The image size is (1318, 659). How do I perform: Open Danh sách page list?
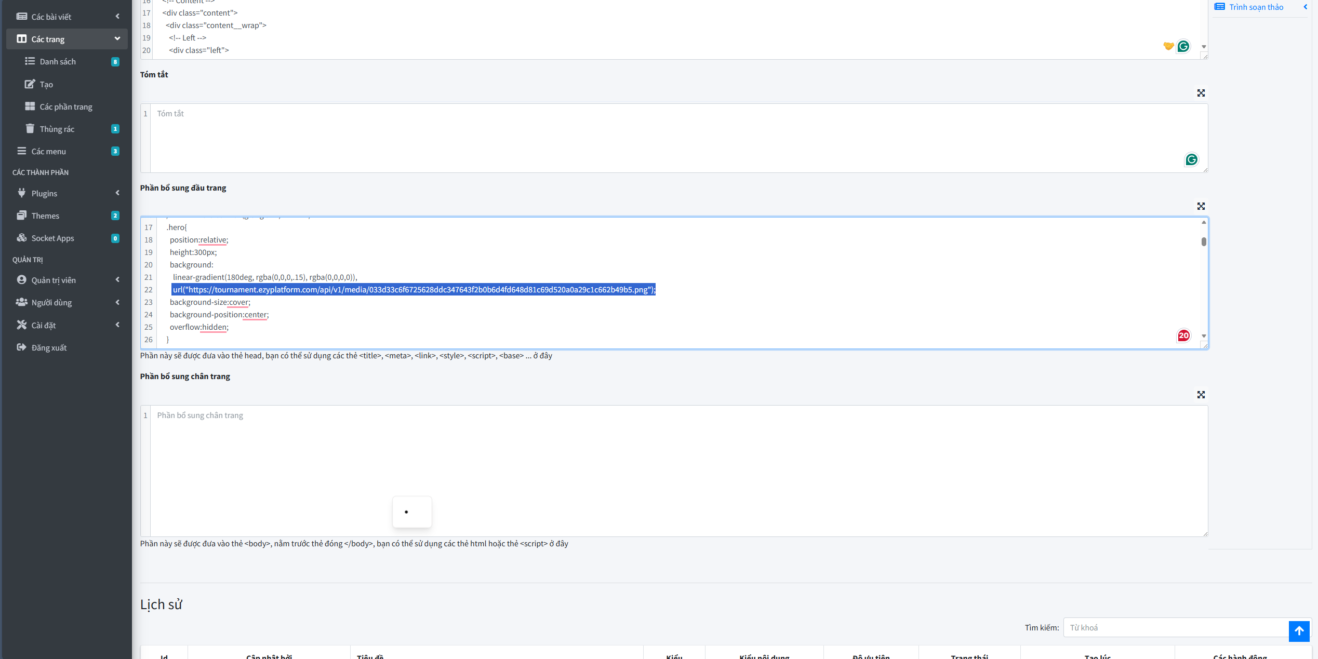[58, 61]
